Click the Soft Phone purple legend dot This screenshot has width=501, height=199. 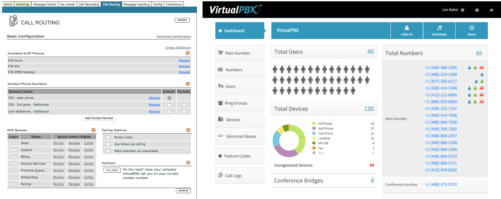click(x=314, y=128)
